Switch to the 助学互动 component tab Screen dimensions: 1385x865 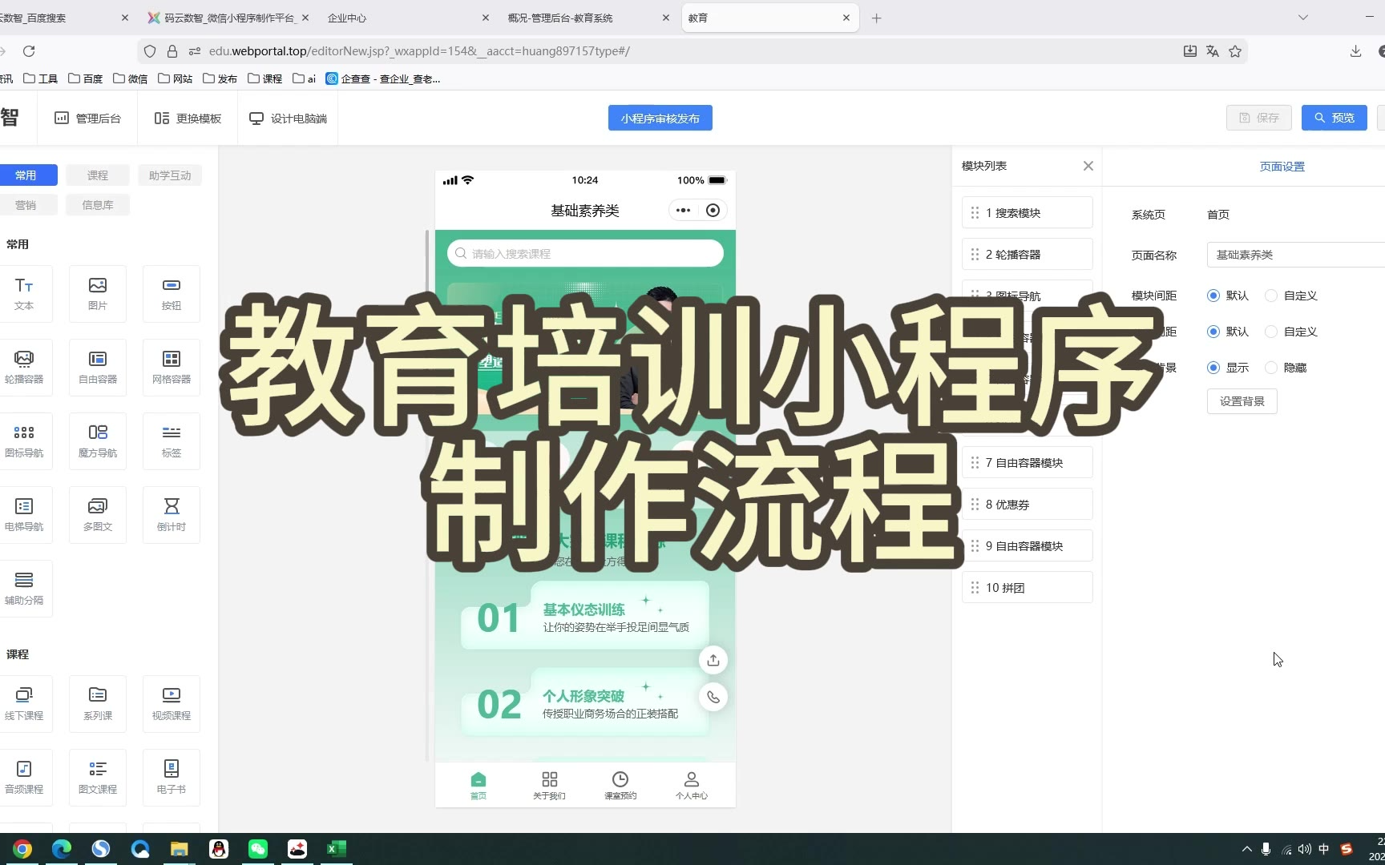tap(170, 175)
